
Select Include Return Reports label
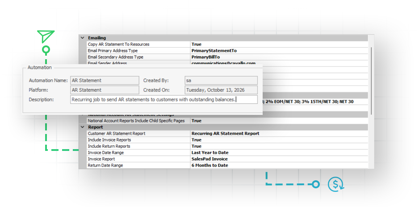[109, 146]
